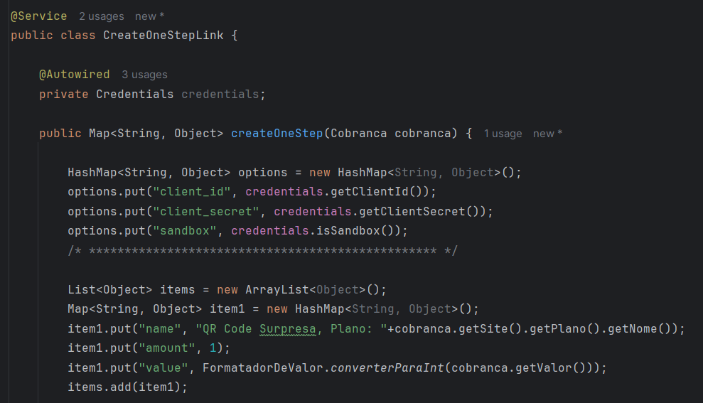This screenshot has width=703, height=403.
Task: Click the ArrayList constructor in items declaration
Action: coord(277,289)
